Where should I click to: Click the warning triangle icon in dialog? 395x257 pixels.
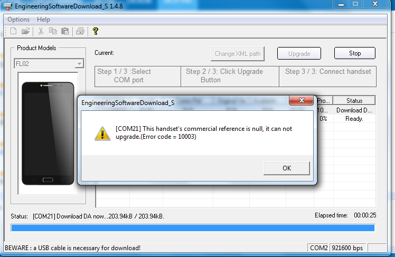pos(102,133)
